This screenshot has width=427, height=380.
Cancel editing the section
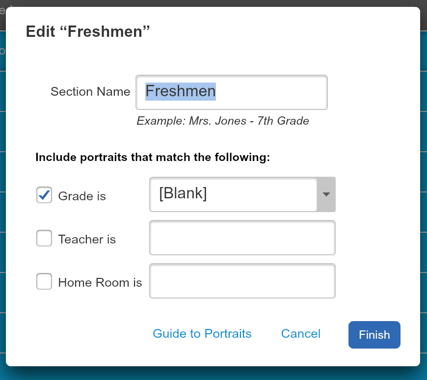click(300, 334)
